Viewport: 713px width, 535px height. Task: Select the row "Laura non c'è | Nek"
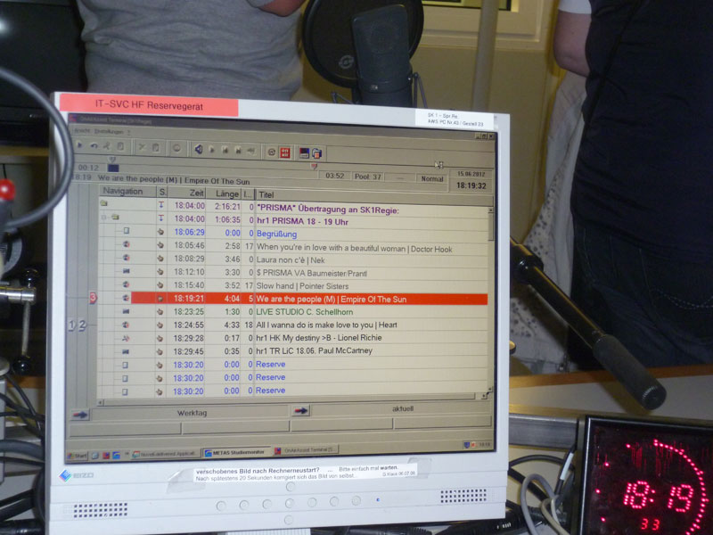293,259
